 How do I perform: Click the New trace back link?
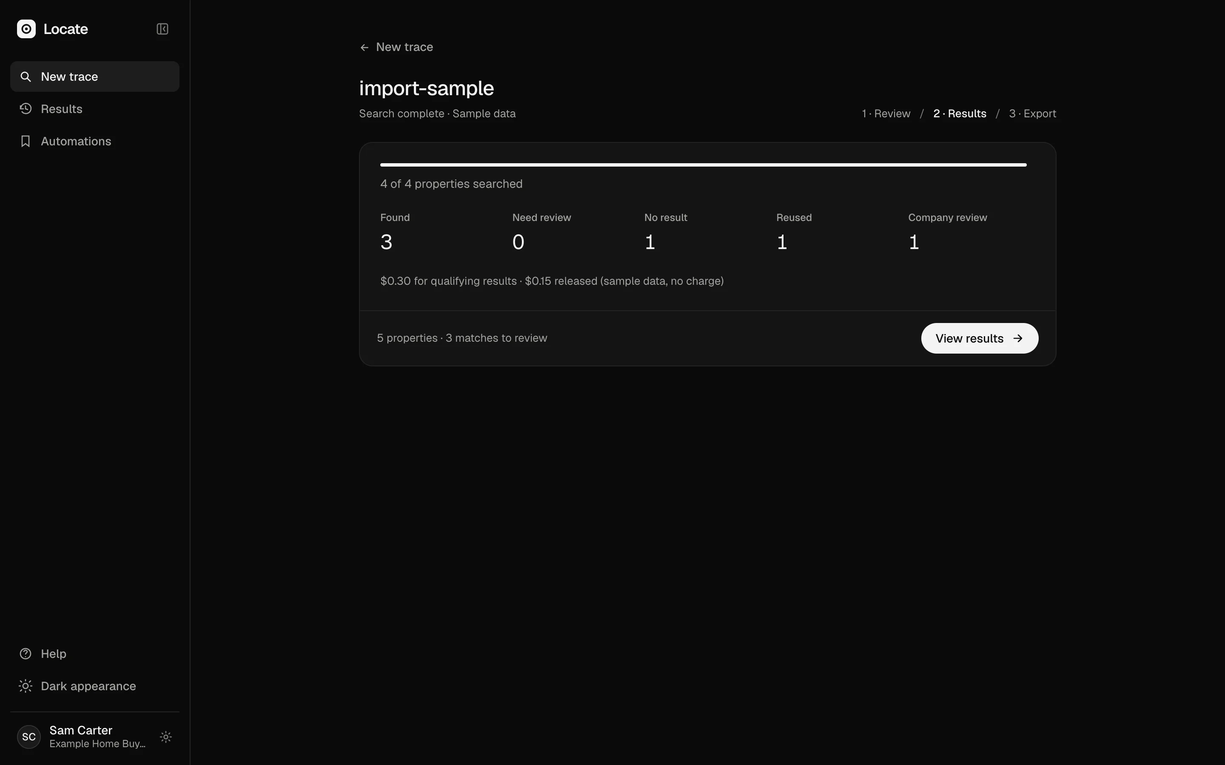pos(396,47)
